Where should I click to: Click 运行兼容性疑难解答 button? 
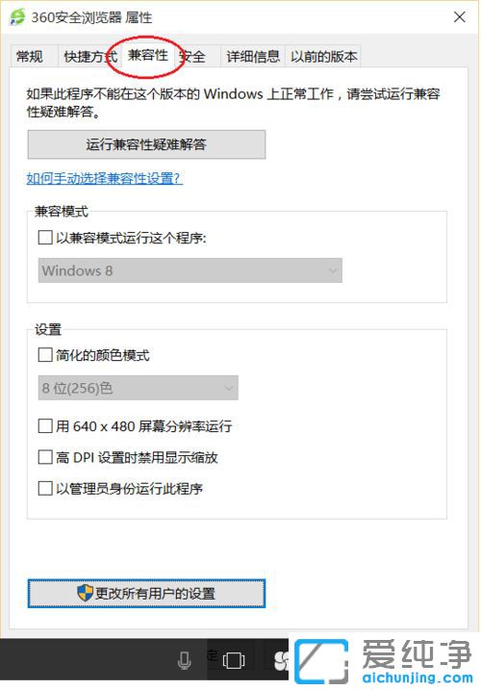click(x=146, y=144)
